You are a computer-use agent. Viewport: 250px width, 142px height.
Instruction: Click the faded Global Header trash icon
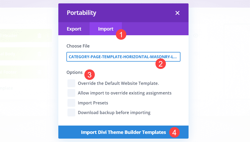coord(40,36)
